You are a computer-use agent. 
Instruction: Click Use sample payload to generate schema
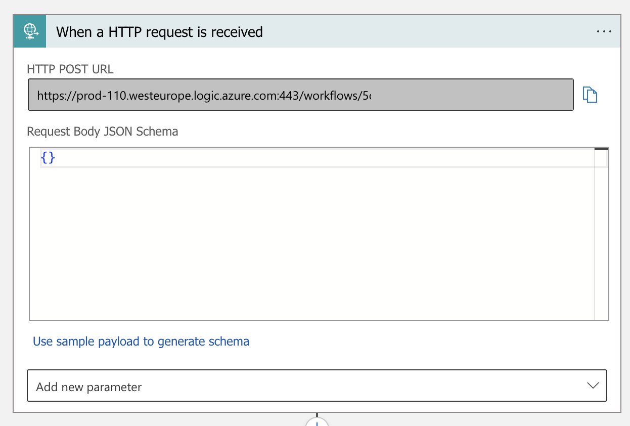tap(141, 342)
